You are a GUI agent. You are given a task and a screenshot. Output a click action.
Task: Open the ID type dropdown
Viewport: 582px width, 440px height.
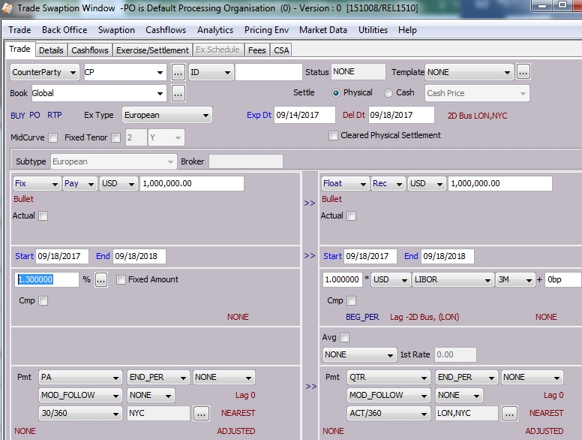(x=211, y=72)
